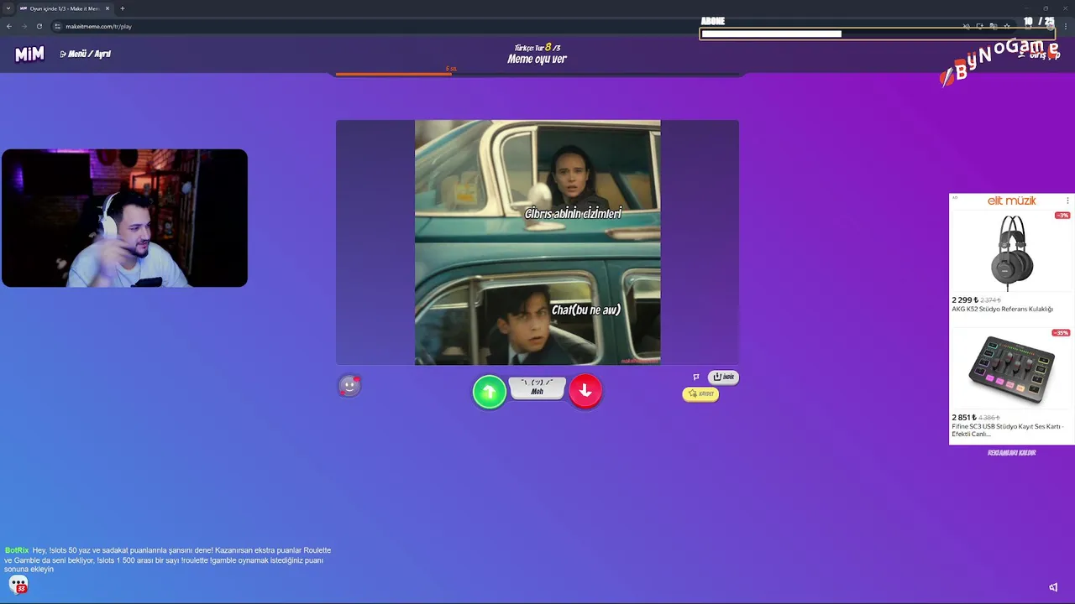Click the meme image in the center
The height and width of the screenshot is (604, 1075).
click(x=537, y=242)
